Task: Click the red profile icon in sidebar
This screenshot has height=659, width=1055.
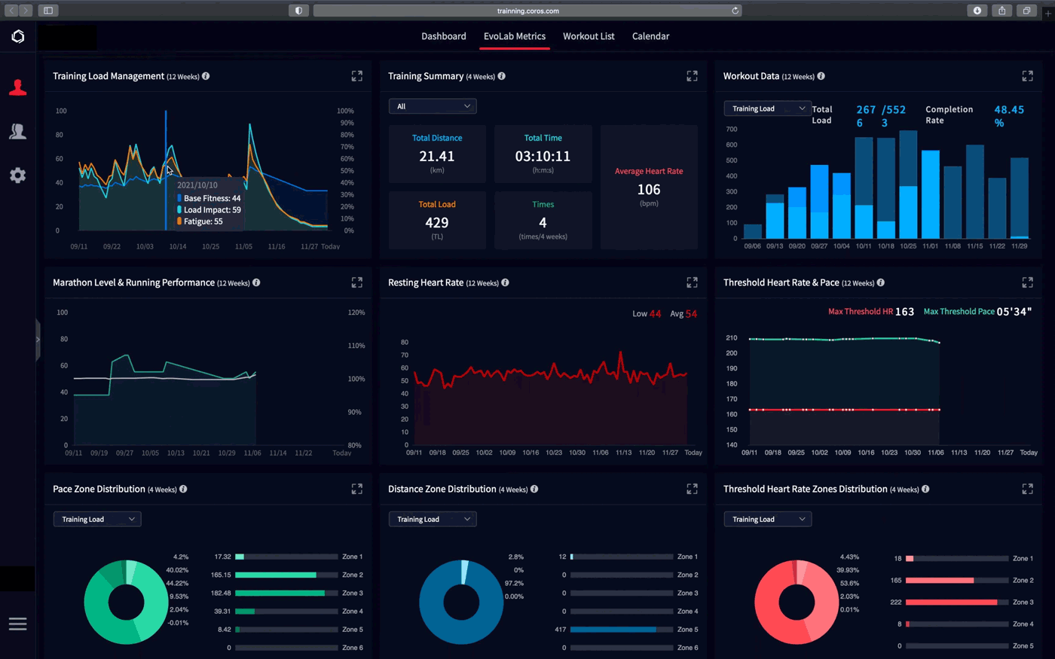Action: pyautogui.click(x=18, y=88)
